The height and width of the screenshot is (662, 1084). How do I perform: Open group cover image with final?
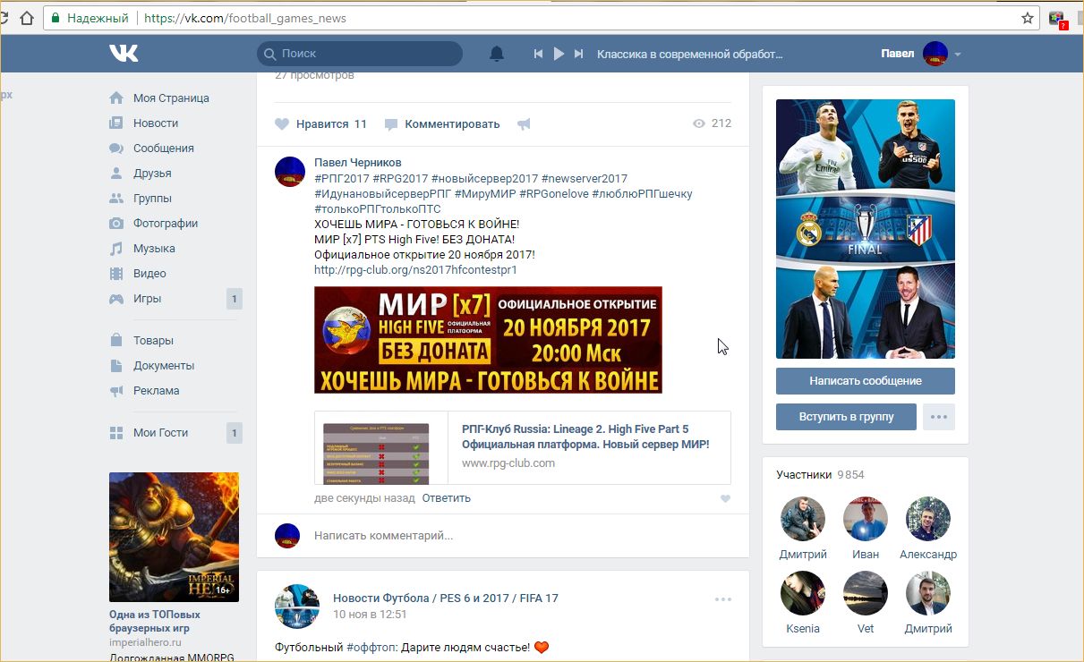click(866, 229)
